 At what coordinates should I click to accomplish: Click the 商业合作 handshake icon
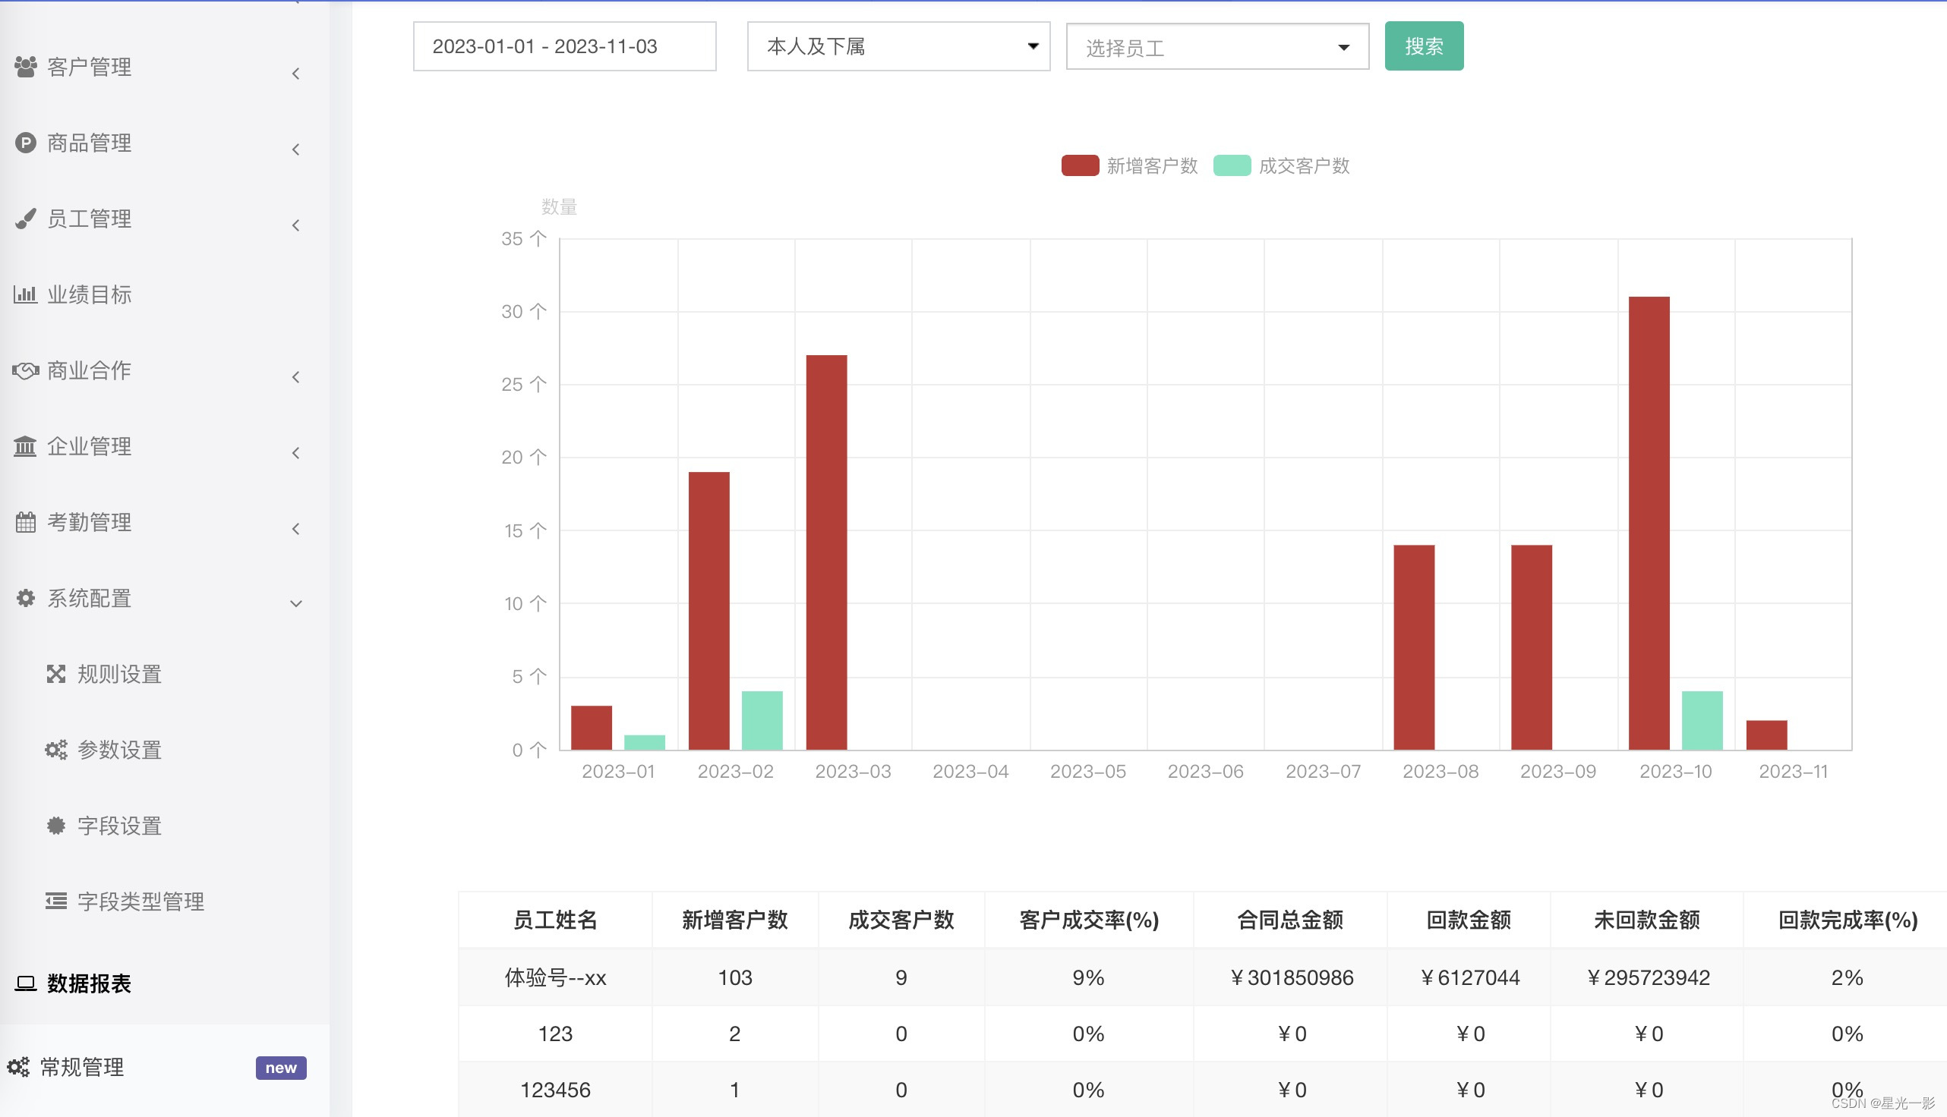coord(25,370)
